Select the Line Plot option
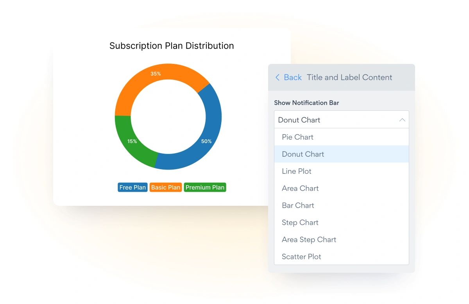 [x=297, y=171]
